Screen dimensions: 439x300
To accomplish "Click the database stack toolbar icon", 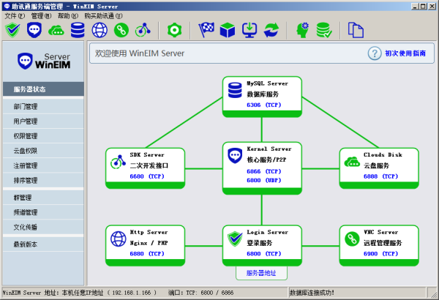I will [x=78, y=30].
